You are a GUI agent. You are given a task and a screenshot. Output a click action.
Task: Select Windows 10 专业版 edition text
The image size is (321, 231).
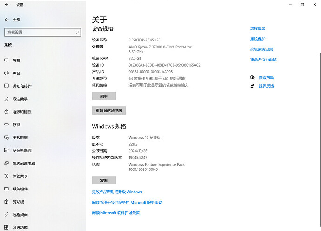pos(145,137)
